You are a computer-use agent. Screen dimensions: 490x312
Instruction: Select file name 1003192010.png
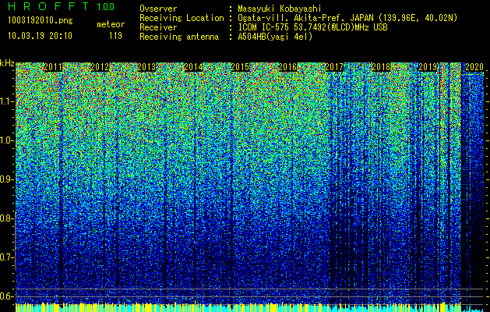[x=41, y=20]
